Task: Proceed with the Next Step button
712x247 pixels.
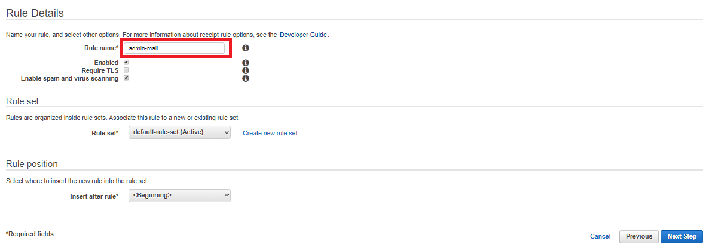Action: 682,237
